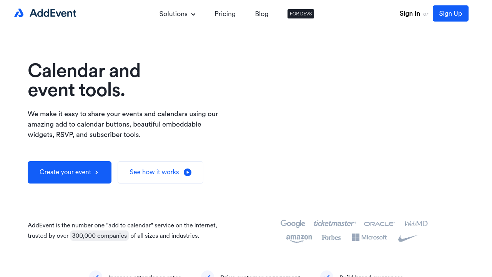
Task: Open the FOR DEVS badge link
Action: click(x=301, y=14)
